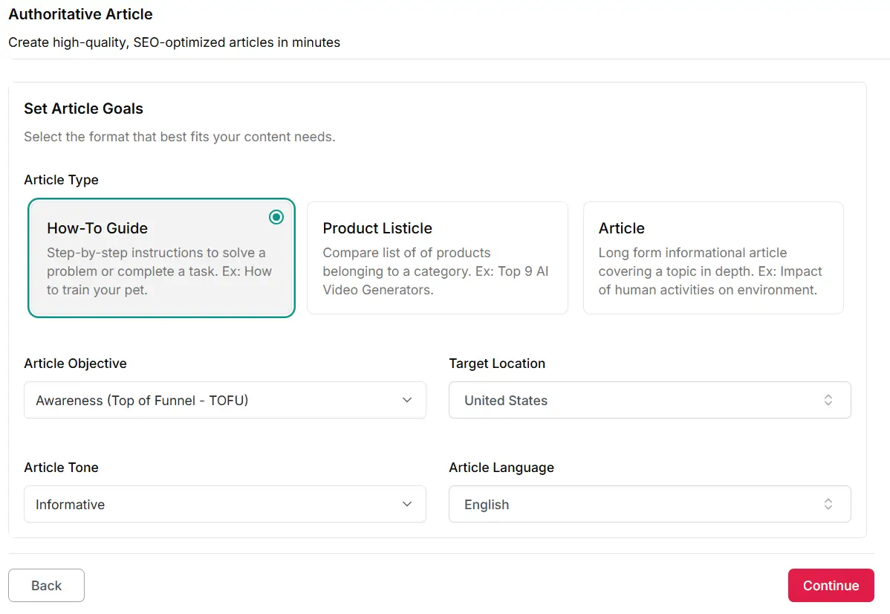
Task: Click the Set Article Goals heading
Action: (83, 109)
